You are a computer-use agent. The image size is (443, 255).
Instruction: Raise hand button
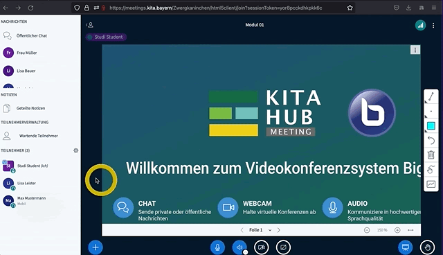tap(427, 247)
